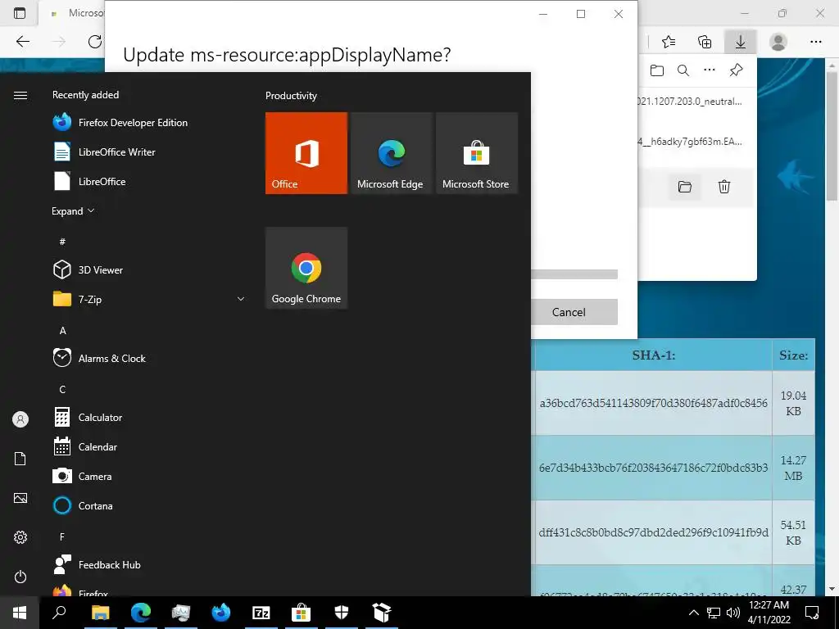Show downloaded file in folder

[x=685, y=187]
